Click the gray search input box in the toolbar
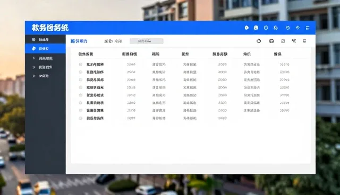Screen dimensions: 340x195 click(147, 41)
